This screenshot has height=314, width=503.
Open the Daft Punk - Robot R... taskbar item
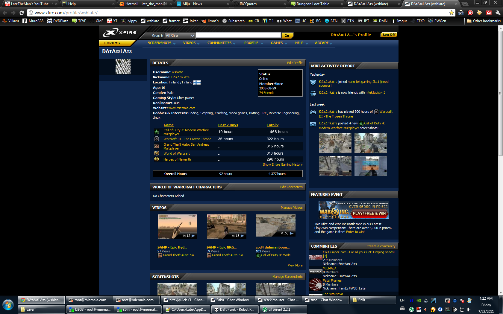click(235, 310)
